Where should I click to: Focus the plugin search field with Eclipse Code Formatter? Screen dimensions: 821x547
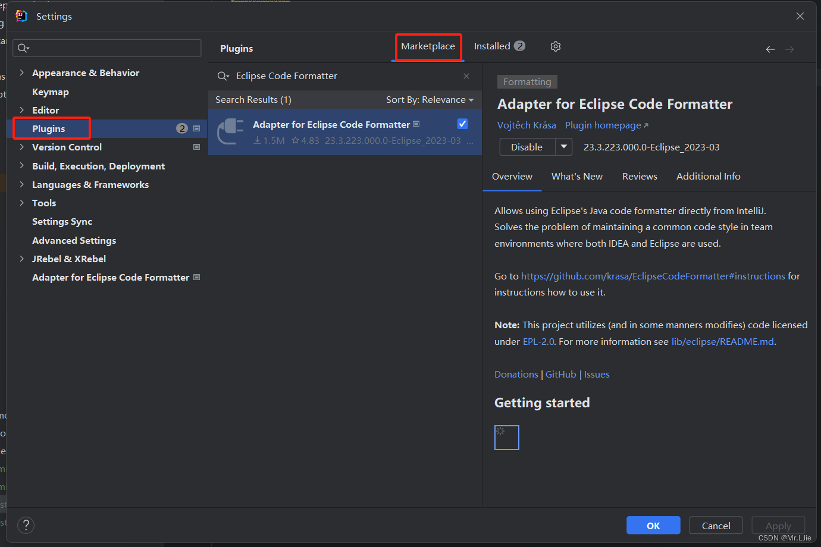click(345, 76)
